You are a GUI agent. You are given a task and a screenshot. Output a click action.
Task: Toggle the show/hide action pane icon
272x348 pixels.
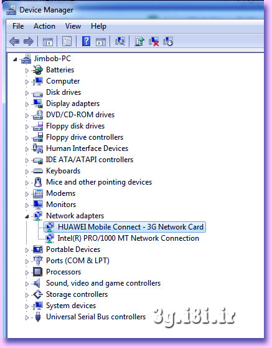pos(101,42)
